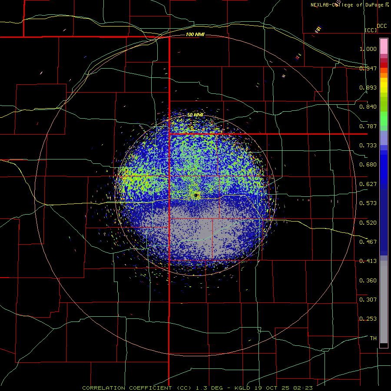Click the 1.000 legend value
Screen dimensions: 391x391
point(368,49)
